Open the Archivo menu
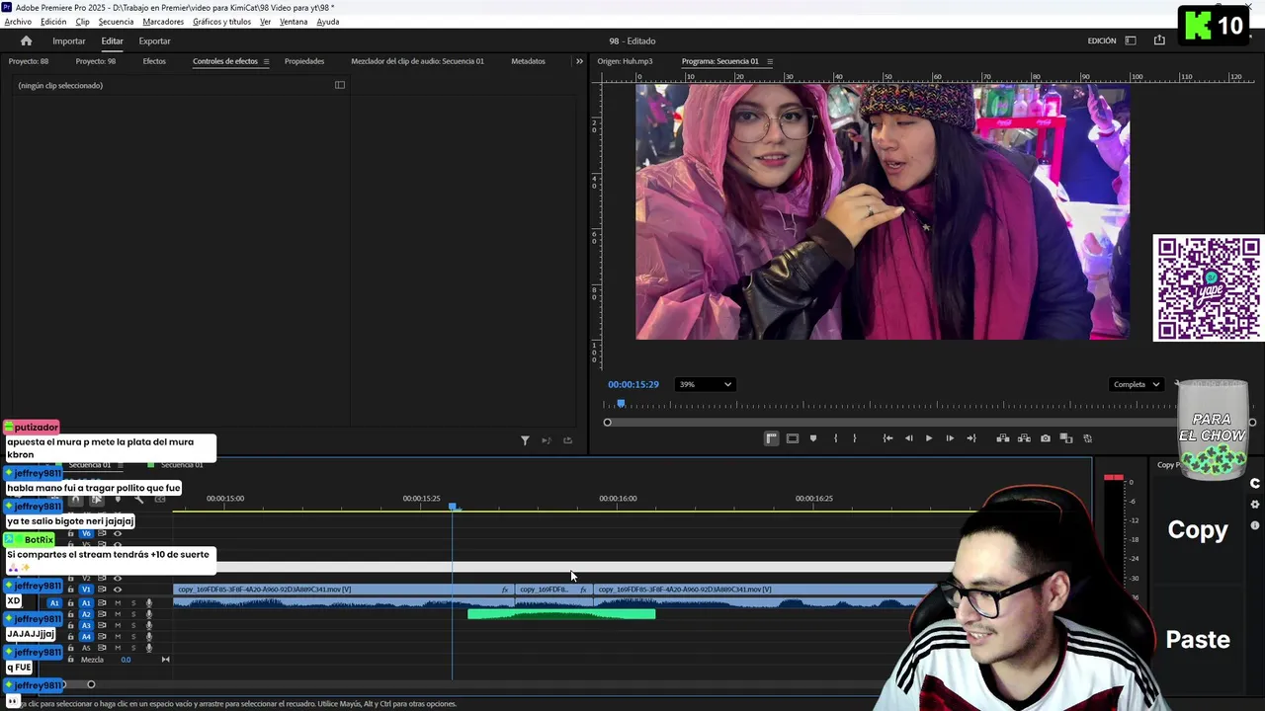 [18, 22]
